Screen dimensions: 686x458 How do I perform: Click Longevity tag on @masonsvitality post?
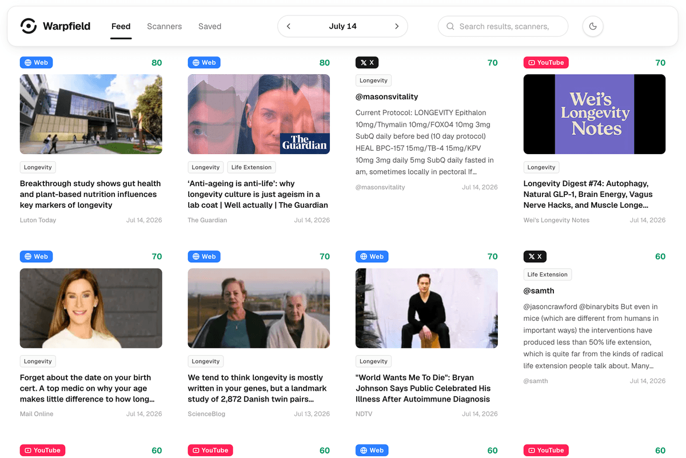coord(373,81)
